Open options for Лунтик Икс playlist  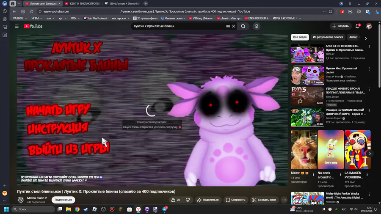(369, 69)
